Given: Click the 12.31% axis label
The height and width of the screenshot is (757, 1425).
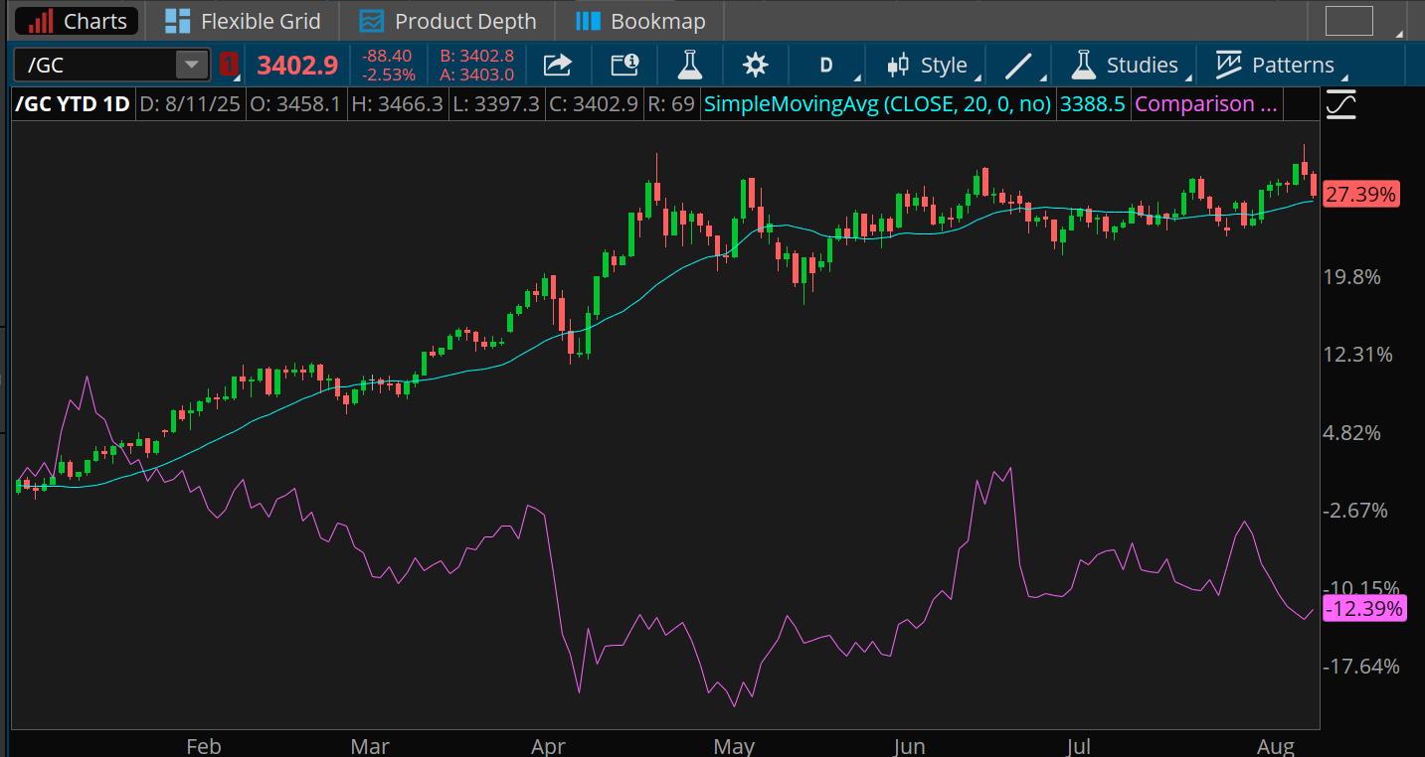Looking at the screenshot, I should (x=1358, y=355).
